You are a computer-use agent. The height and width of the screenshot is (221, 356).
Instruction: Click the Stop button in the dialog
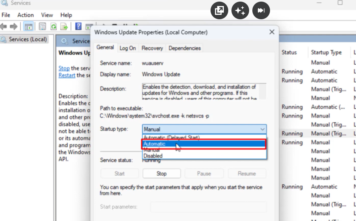tap(162, 174)
